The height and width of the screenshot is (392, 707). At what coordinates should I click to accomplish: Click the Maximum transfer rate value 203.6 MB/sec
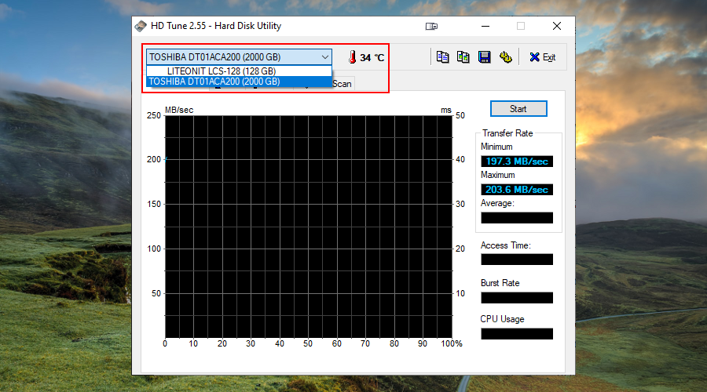(x=516, y=190)
